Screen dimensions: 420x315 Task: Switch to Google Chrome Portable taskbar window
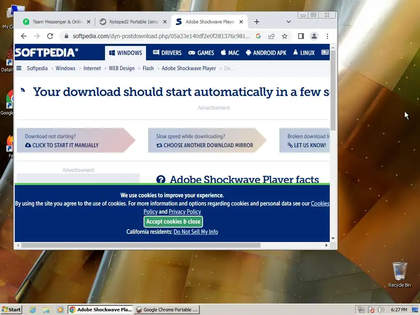[167, 310]
